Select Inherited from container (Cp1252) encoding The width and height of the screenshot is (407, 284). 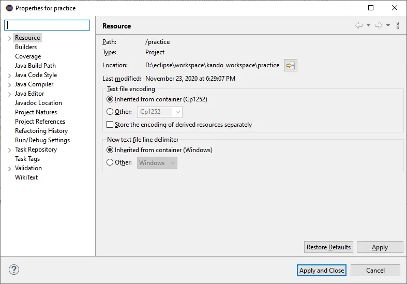[110, 99]
